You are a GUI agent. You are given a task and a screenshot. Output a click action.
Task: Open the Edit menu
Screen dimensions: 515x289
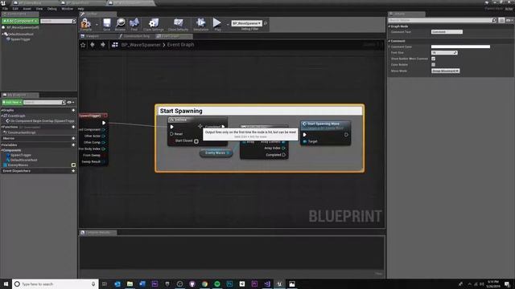click(x=15, y=9)
